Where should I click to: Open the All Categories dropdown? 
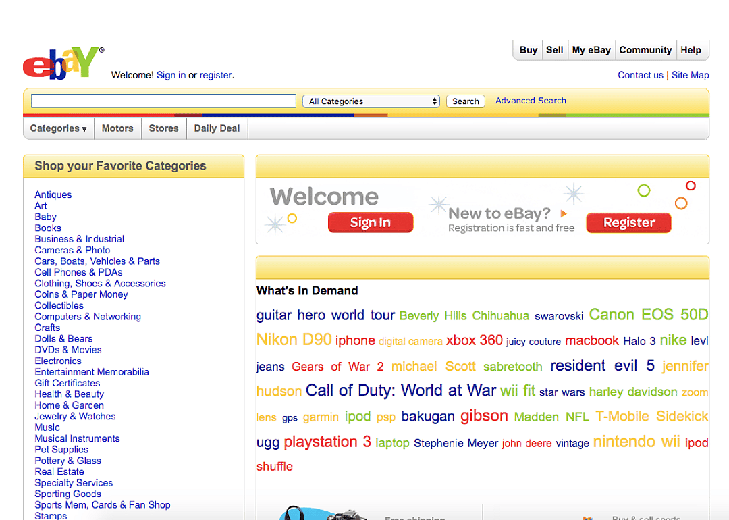(x=371, y=101)
